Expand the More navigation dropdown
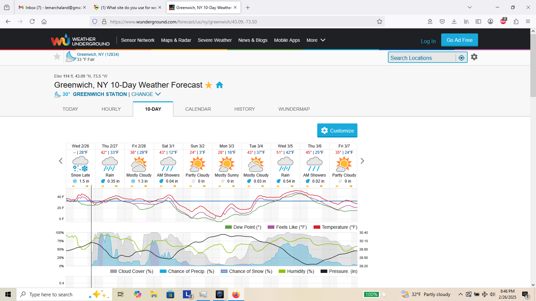The height and width of the screenshot is (301, 536). [316, 40]
